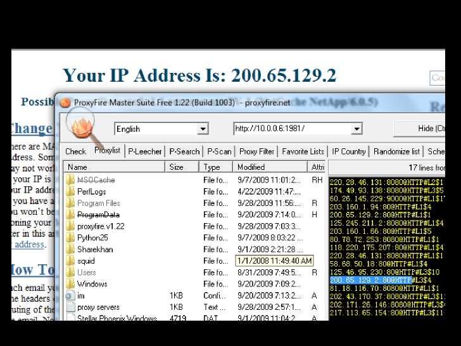Image resolution: width=461 pixels, height=346 pixels.
Task: Select proxy line 125.46.95.230:80
Action: click(x=384, y=272)
